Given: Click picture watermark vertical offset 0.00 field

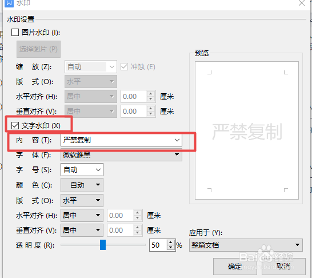Looking at the screenshot, I should pyautogui.click(x=134, y=111).
